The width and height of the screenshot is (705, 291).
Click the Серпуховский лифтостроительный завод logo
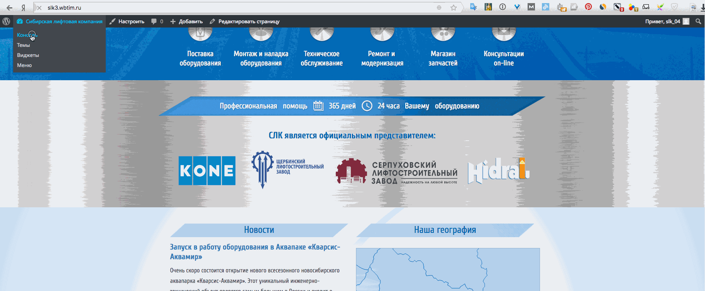[x=397, y=171]
